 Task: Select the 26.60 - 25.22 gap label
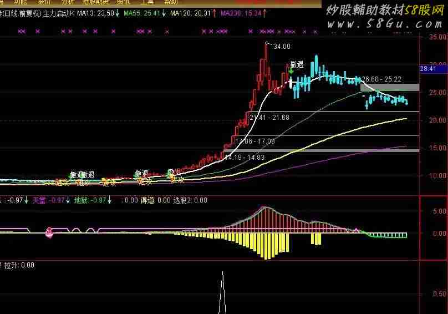[x=381, y=79]
